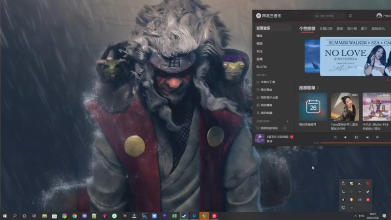Viewport: 391px width, 220px height.
Task: Click the Yamy歌单分享 playlist title
Action: (x=345, y=127)
